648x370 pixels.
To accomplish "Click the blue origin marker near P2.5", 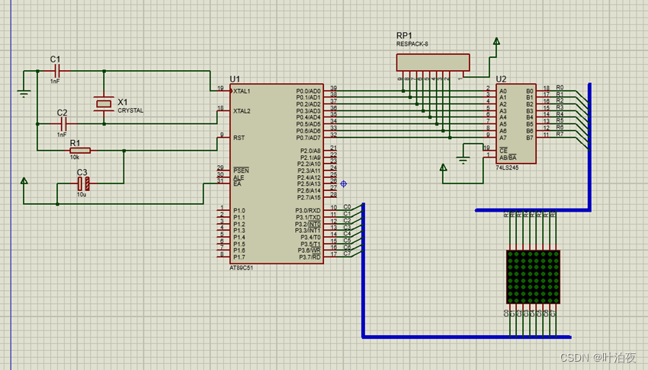I will [x=343, y=184].
